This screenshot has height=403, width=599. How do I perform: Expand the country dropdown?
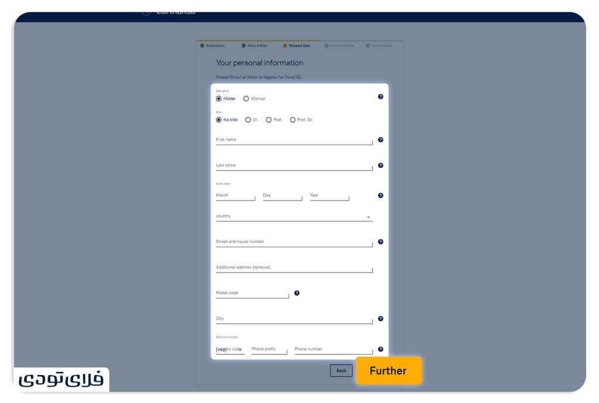294,216
